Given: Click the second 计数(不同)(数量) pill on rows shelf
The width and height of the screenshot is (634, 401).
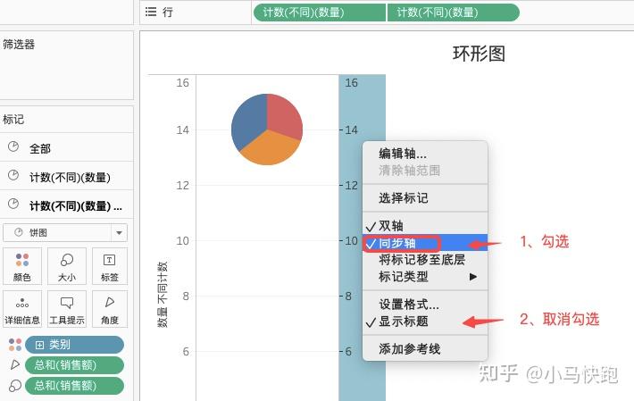Looking at the screenshot, I should coord(454,13).
